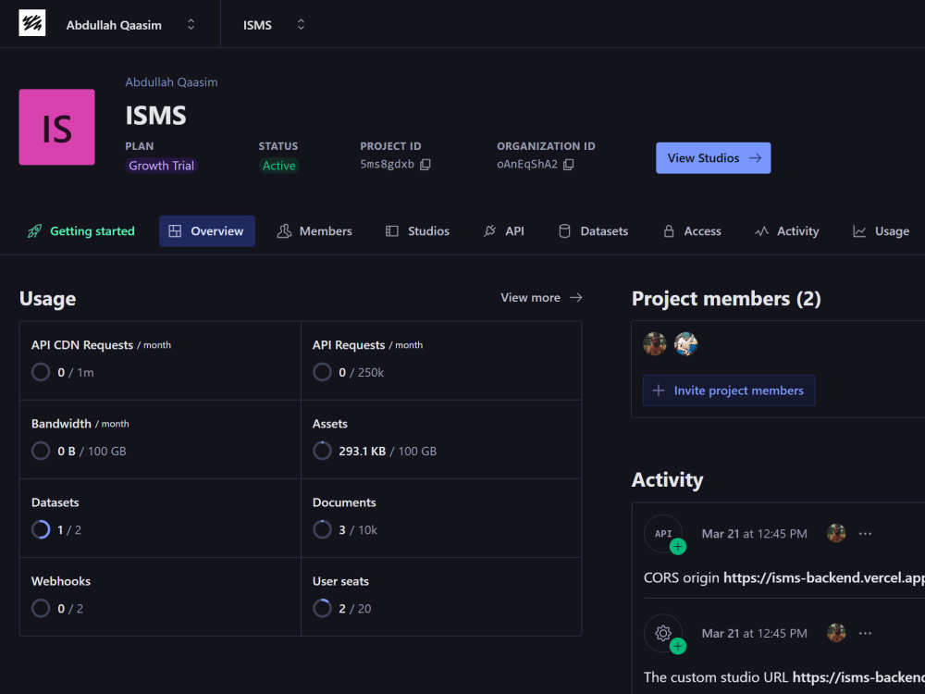The width and height of the screenshot is (925, 694).
Task: Open the Access tab
Action: coord(692,231)
